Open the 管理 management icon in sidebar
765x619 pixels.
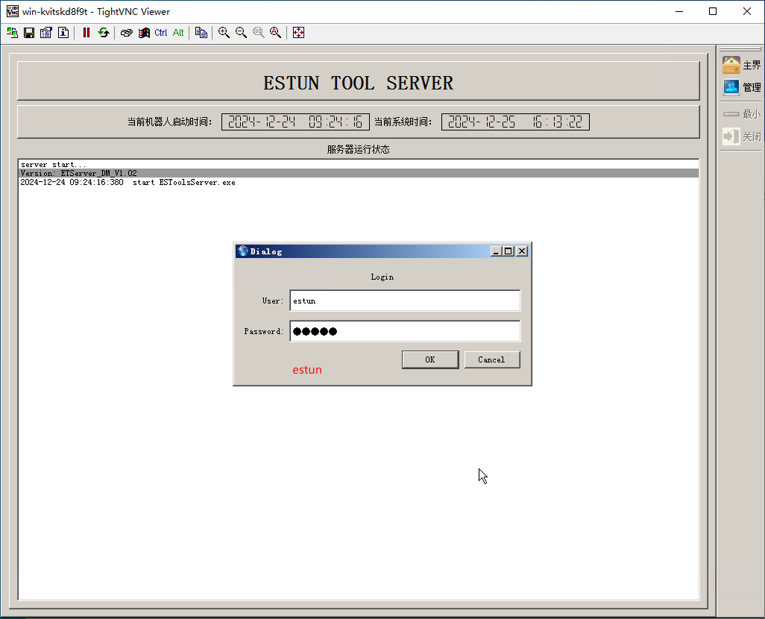[742, 87]
